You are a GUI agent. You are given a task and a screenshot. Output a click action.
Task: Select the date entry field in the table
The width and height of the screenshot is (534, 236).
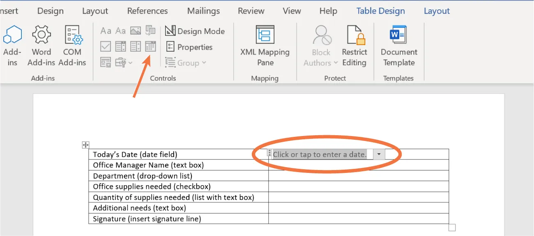[x=320, y=154]
